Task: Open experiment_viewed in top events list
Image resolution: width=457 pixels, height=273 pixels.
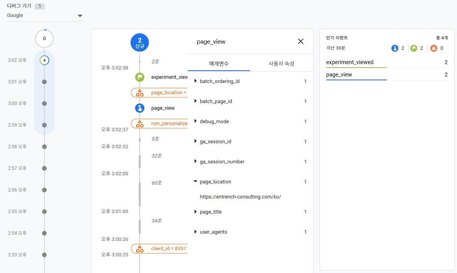Action: pyautogui.click(x=350, y=62)
